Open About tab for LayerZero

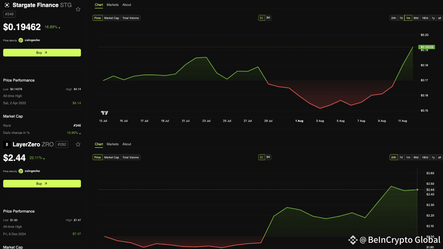click(127, 144)
